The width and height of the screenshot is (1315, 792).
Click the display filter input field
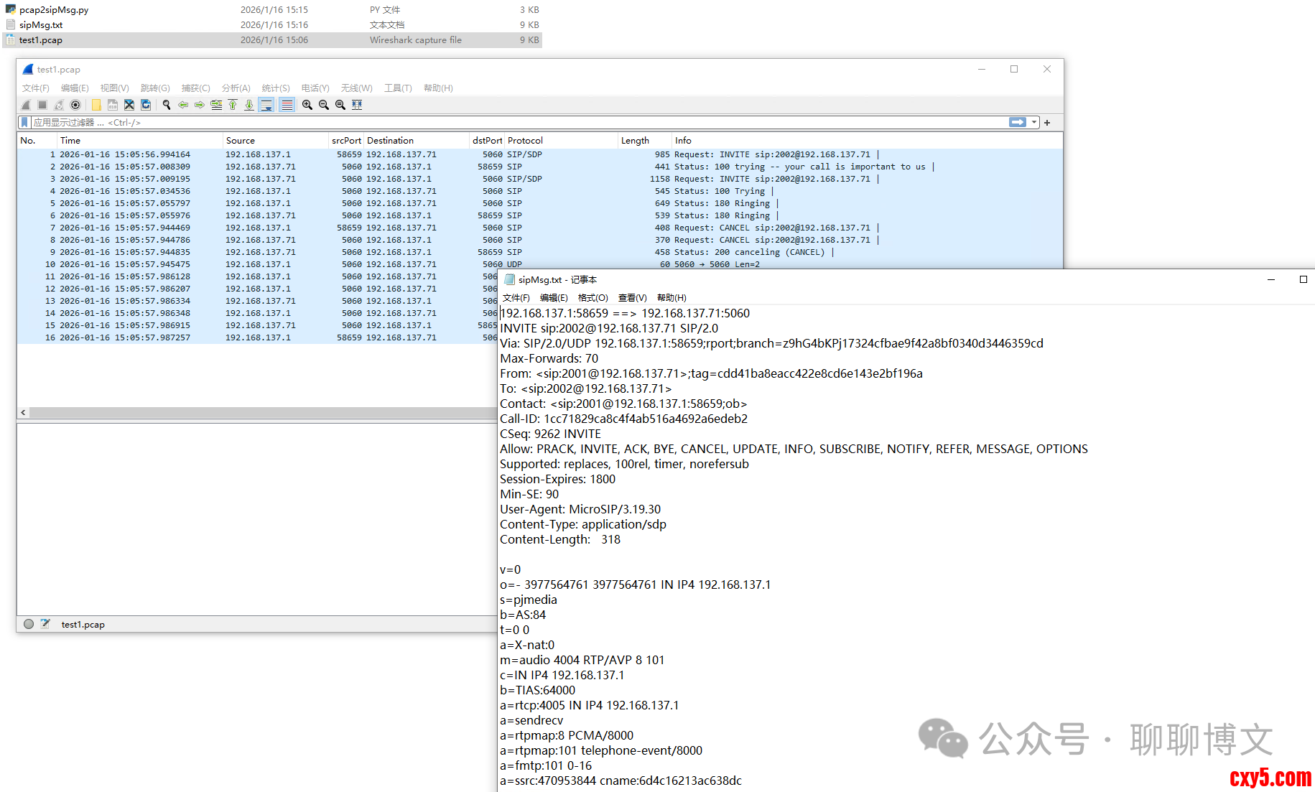pyautogui.click(x=503, y=123)
